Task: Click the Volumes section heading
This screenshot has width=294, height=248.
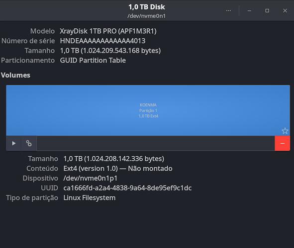Action: pyautogui.click(x=15, y=75)
